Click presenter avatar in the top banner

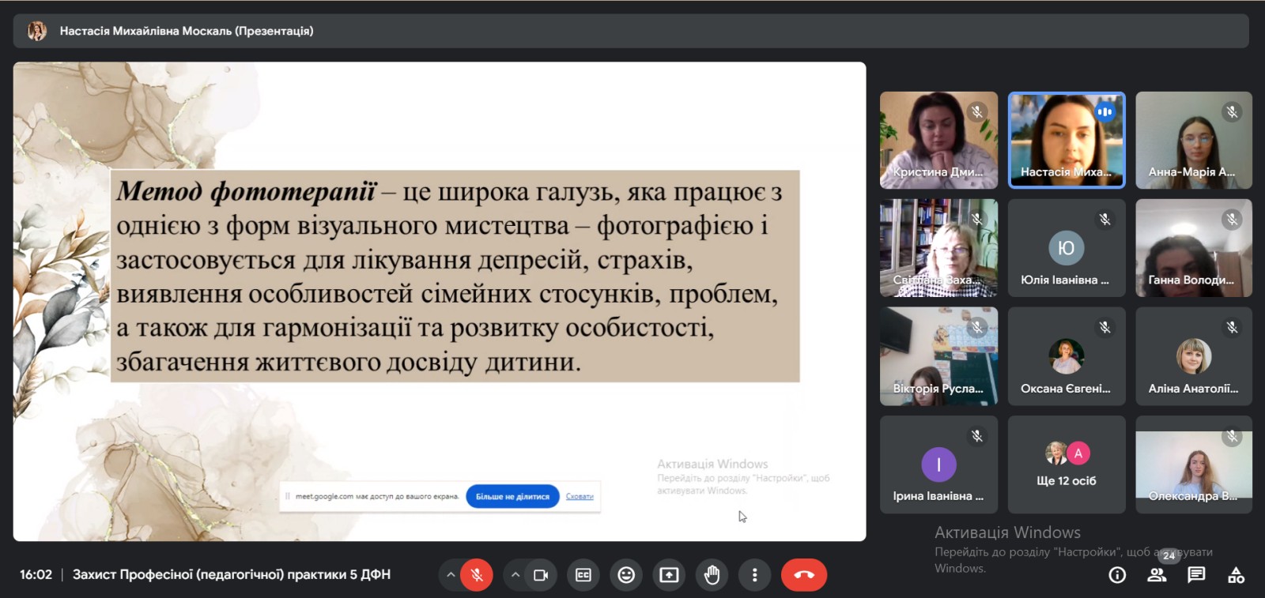point(37,31)
